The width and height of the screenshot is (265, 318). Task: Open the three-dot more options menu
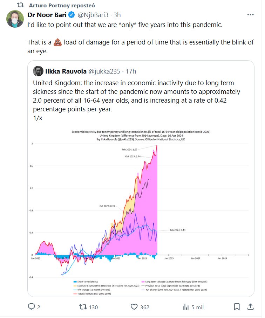tap(250, 15)
